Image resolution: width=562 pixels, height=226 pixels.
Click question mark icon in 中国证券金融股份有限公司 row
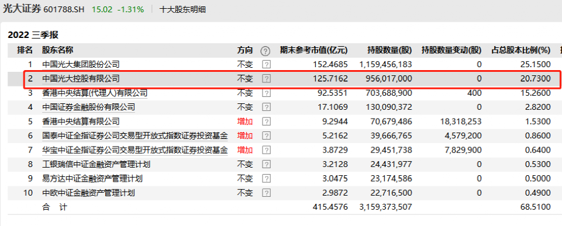pyautogui.click(x=266, y=107)
